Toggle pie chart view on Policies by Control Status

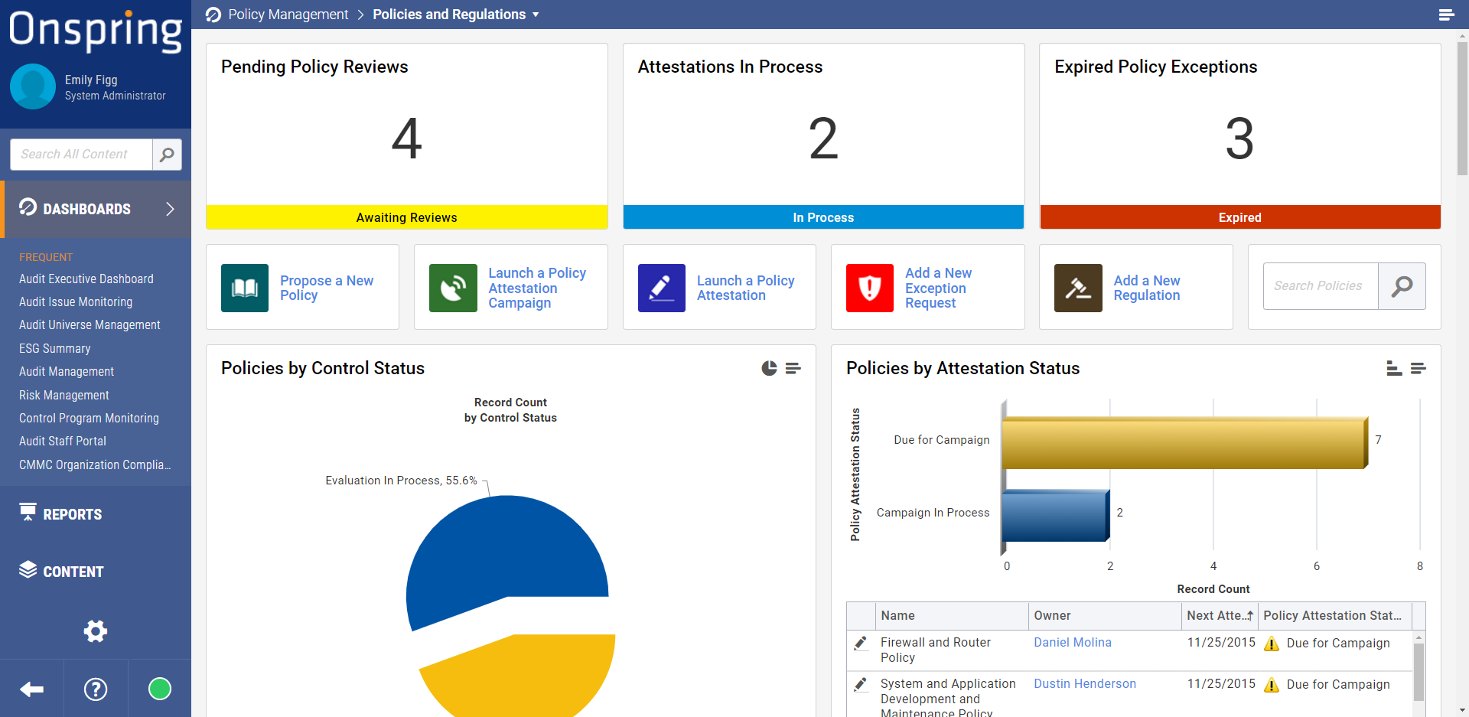pos(769,368)
